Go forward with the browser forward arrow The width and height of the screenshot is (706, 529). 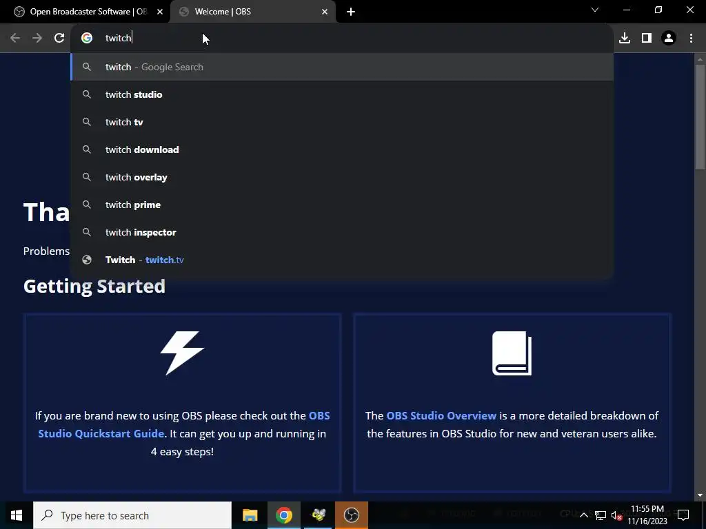coord(37,39)
